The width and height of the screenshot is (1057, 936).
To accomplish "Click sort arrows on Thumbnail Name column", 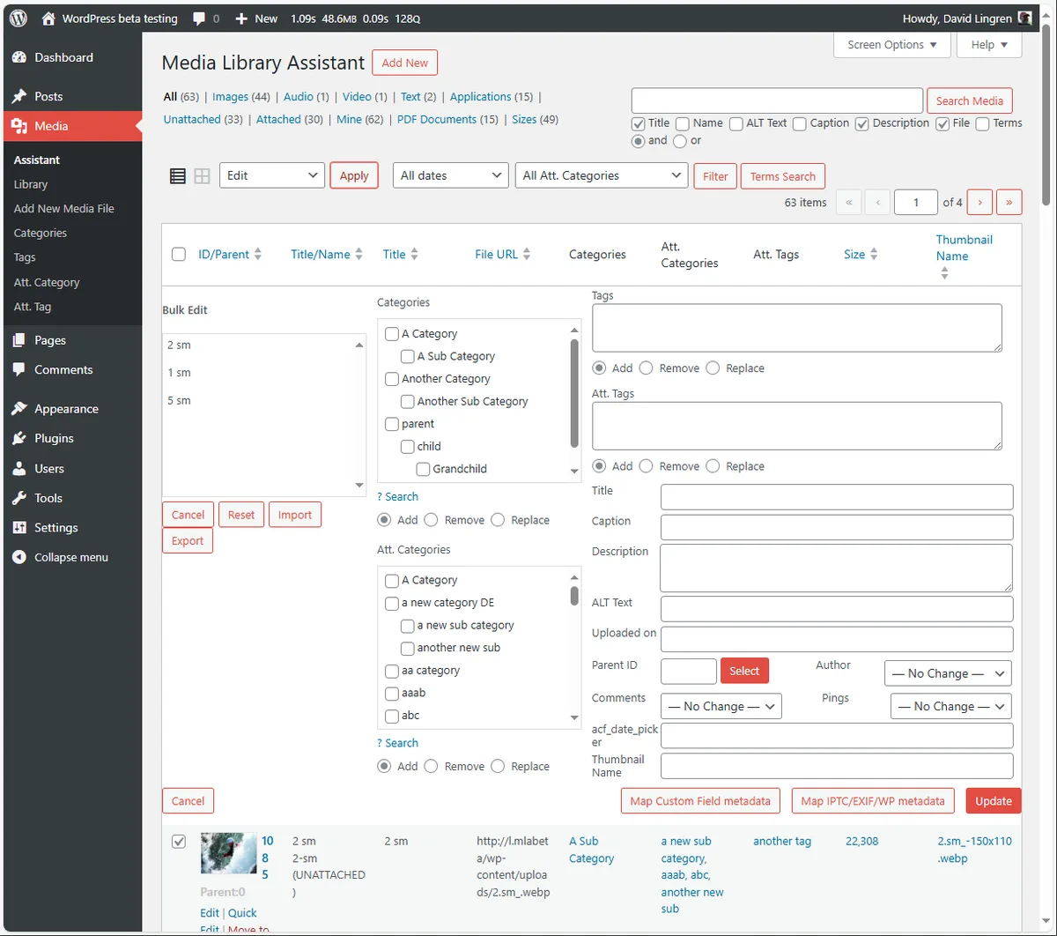I will 944,273.
